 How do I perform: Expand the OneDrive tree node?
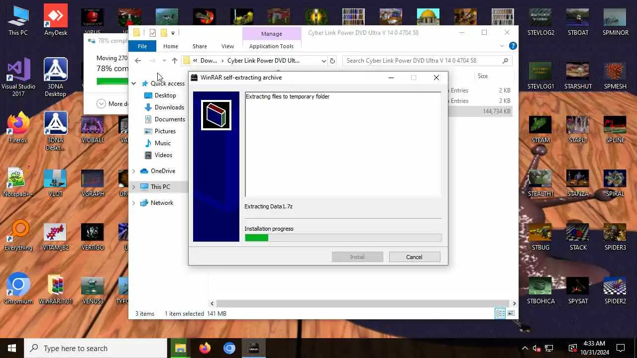(x=133, y=171)
